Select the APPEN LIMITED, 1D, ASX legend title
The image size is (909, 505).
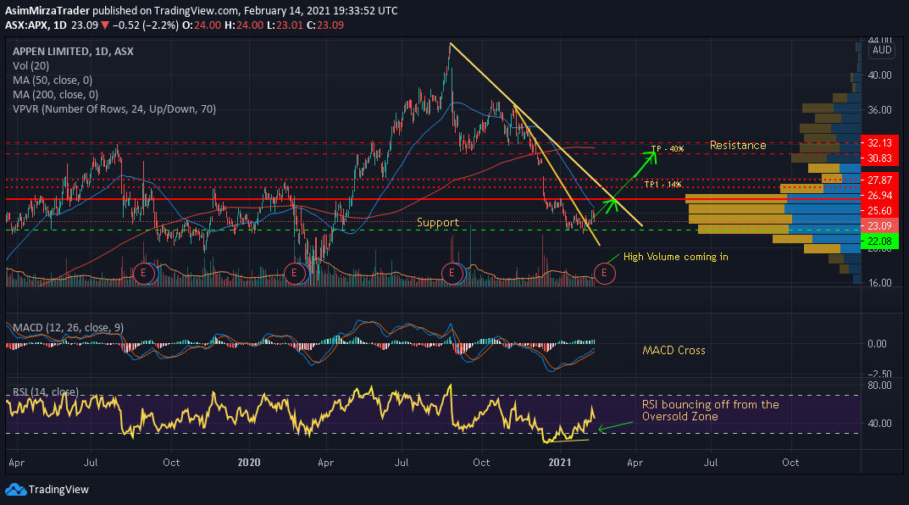[x=73, y=51]
